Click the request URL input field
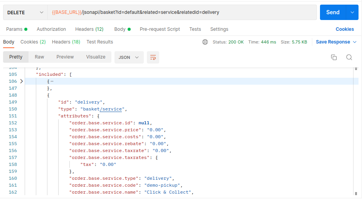This screenshot has width=362, height=199. click(x=182, y=12)
